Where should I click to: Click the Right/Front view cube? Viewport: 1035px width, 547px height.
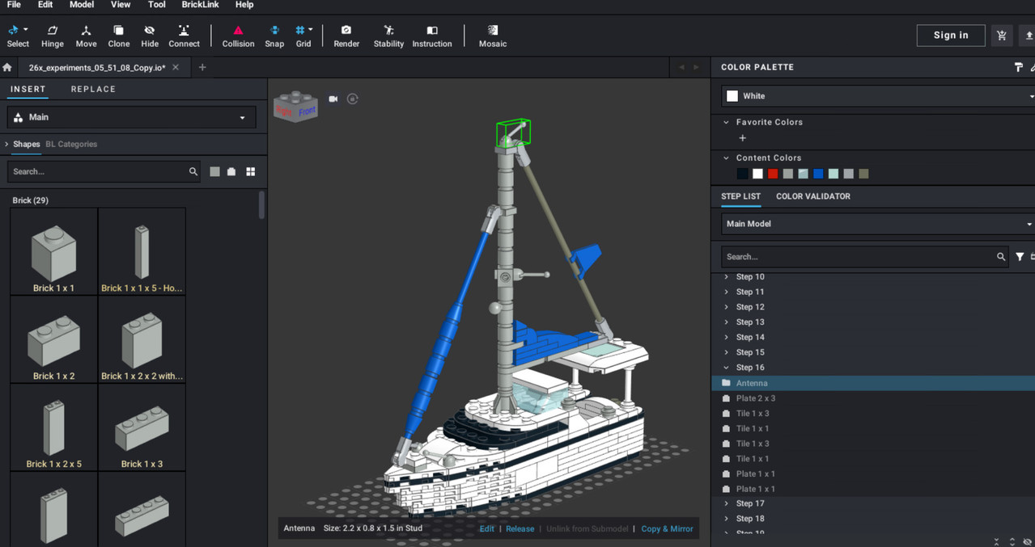[x=295, y=107]
